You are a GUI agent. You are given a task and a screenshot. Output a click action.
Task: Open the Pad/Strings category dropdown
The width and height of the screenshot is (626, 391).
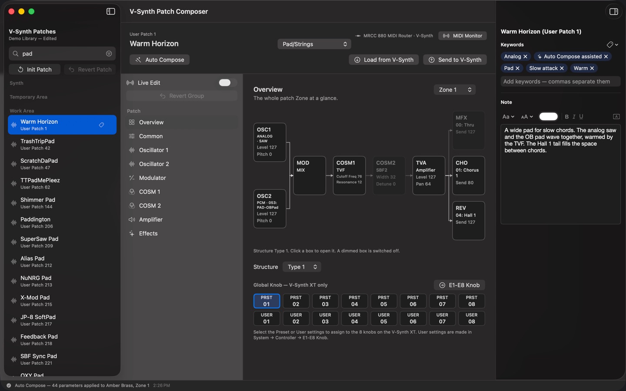click(314, 44)
